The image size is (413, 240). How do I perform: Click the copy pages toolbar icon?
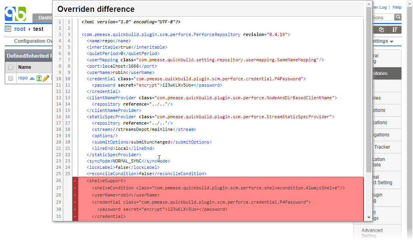click(x=381, y=30)
